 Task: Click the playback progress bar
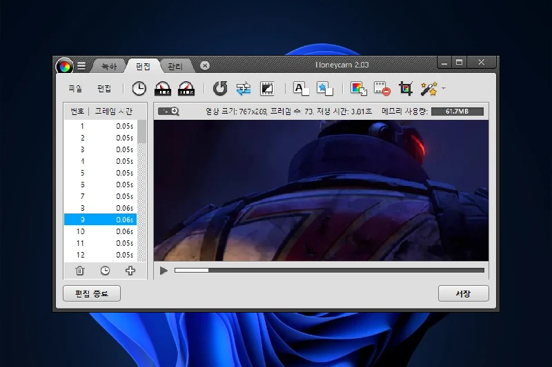click(330, 271)
